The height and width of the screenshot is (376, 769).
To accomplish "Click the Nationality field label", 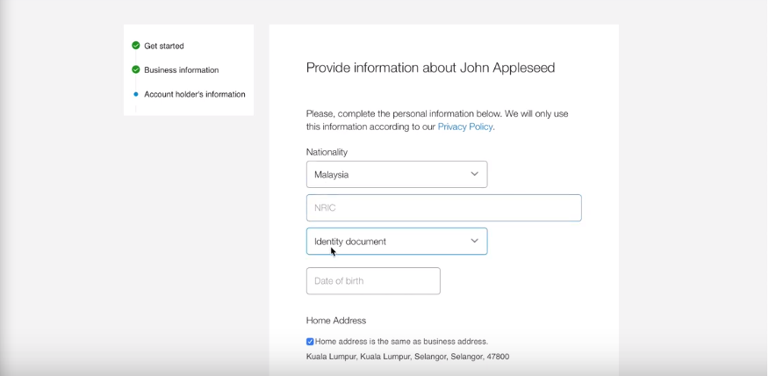I will (x=327, y=152).
